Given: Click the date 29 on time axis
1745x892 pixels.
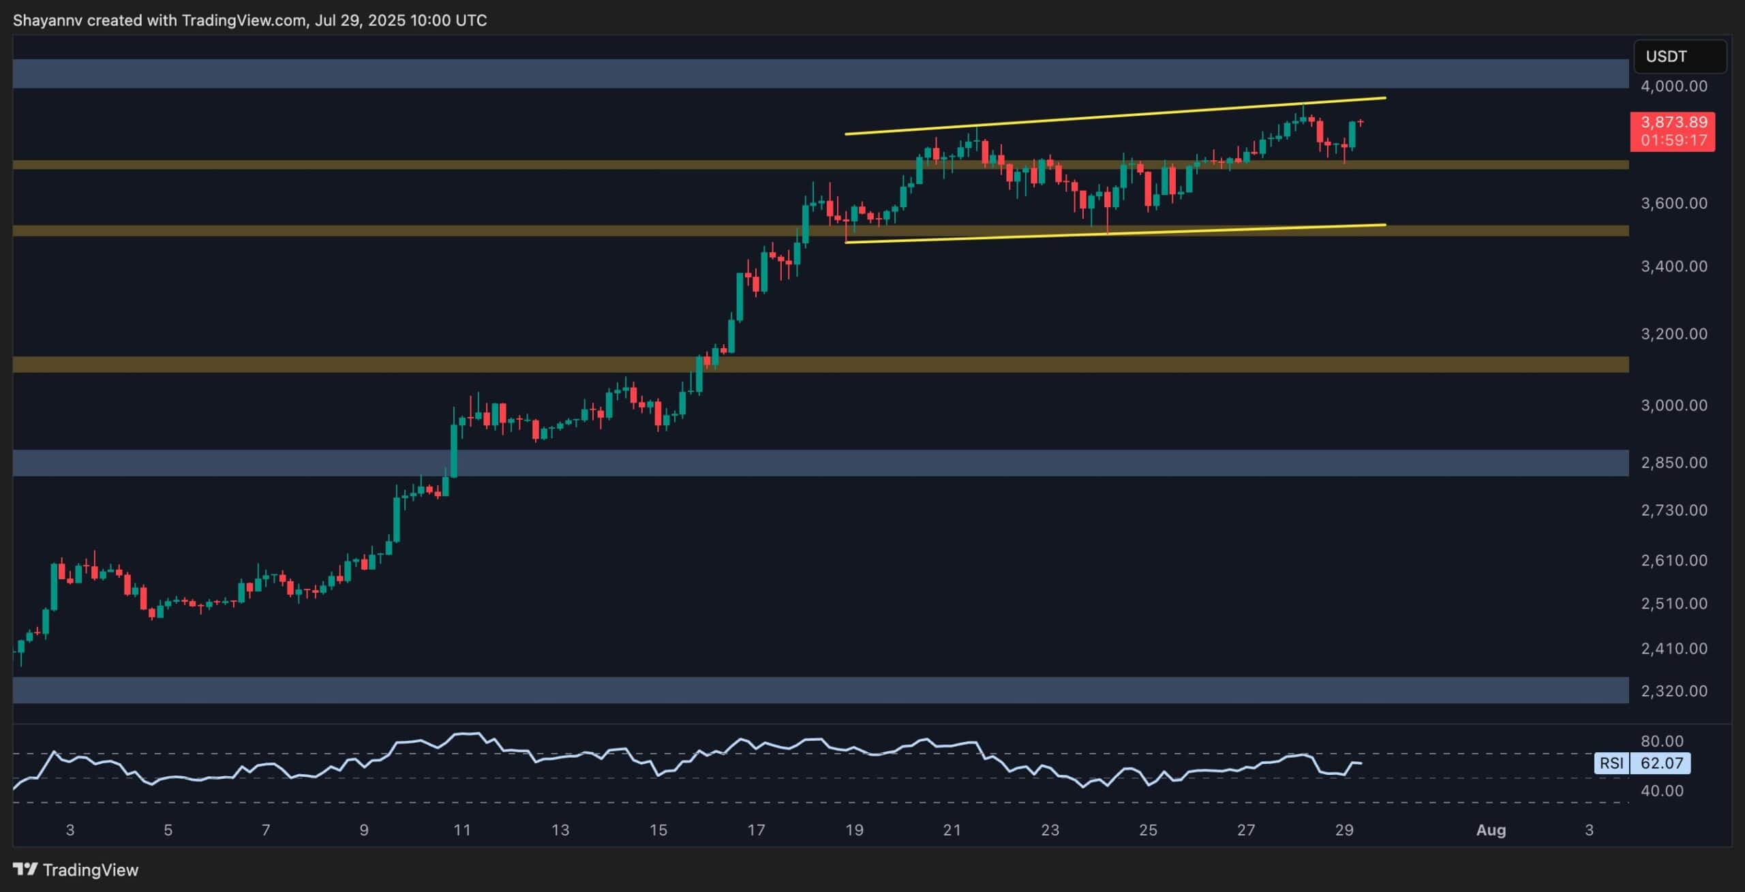Looking at the screenshot, I should pyautogui.click(x=1344, y=830).
